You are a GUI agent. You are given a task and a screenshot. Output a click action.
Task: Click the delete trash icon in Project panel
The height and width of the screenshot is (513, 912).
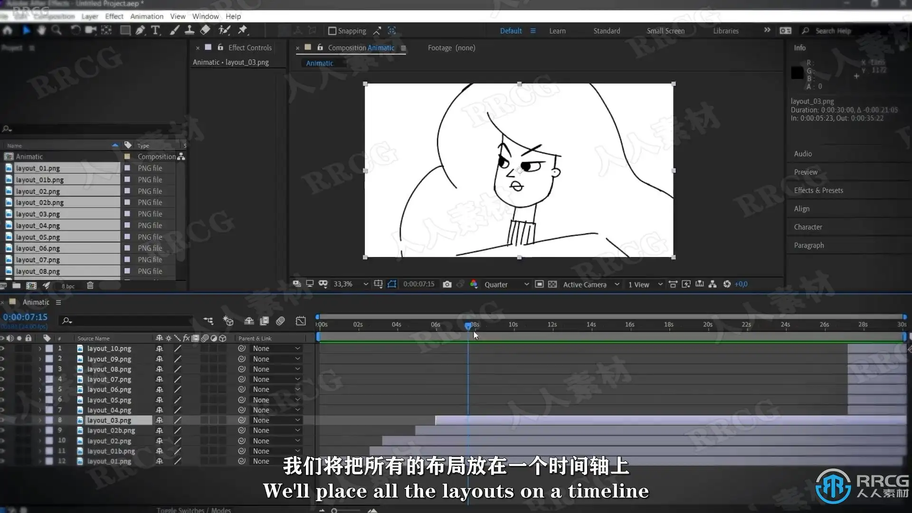pyautogui.click(x=90, y=285)
